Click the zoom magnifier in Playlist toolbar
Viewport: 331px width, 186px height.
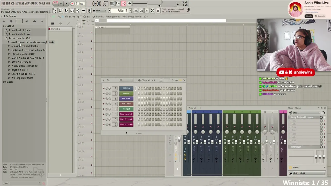click(x=84, y=17)
